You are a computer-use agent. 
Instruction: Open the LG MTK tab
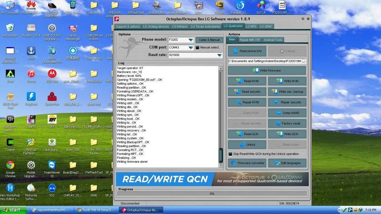(251, 26)
